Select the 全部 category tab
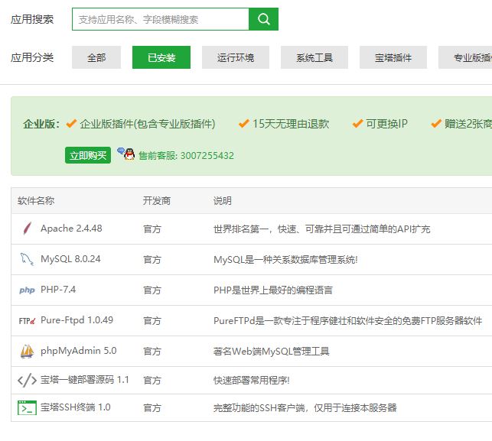The width and height of the screenshot is (492, 441). pyautogui.click(x=96, y=57)
